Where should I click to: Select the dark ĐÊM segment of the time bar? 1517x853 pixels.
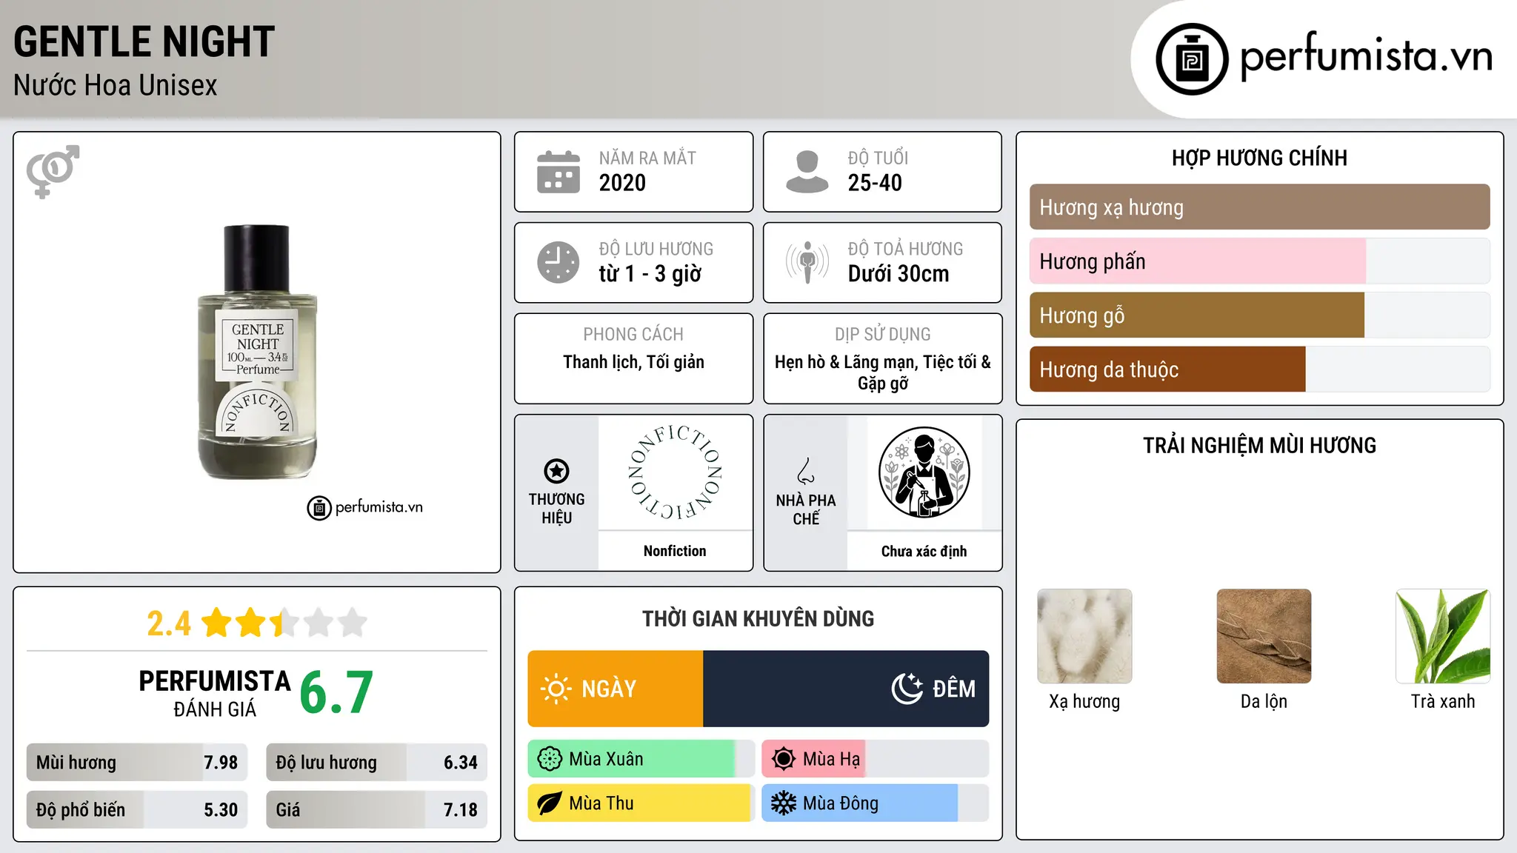(x=846, y=689)
